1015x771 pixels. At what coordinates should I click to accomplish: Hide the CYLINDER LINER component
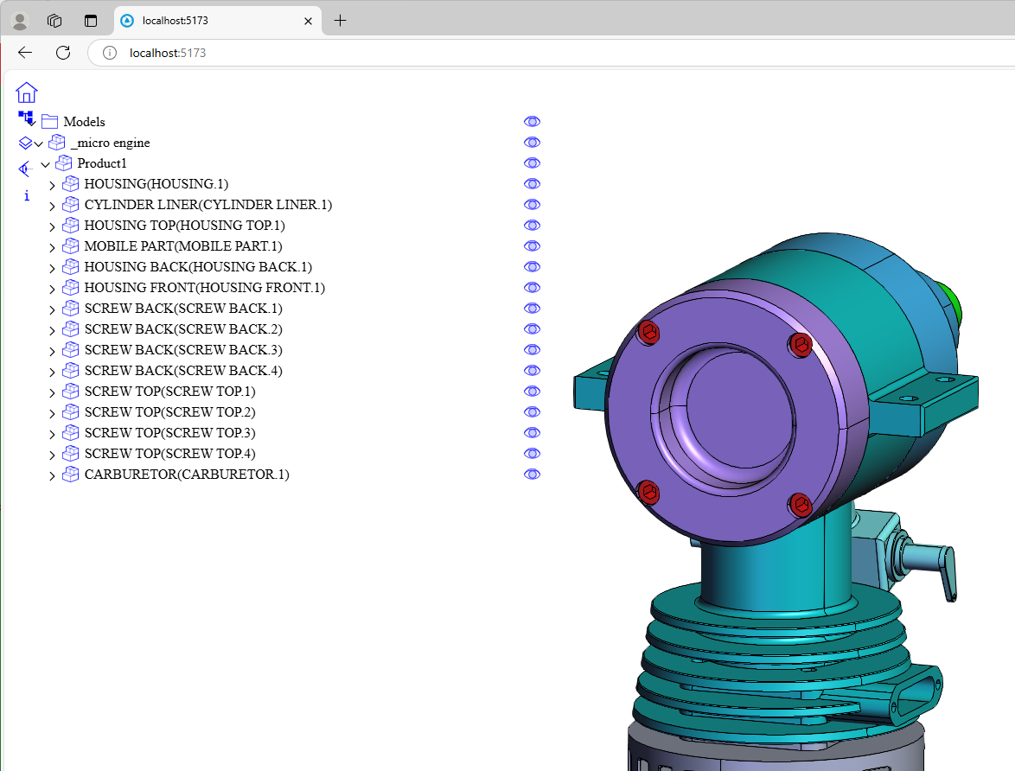pyautogui.click(x=532, y=205)
